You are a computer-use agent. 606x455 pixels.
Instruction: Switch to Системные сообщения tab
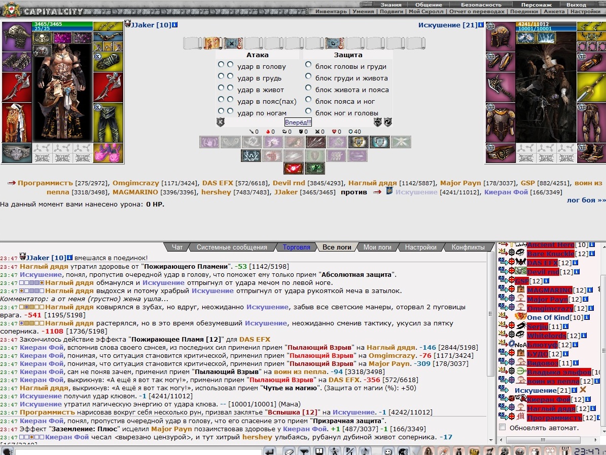(232, 247)
